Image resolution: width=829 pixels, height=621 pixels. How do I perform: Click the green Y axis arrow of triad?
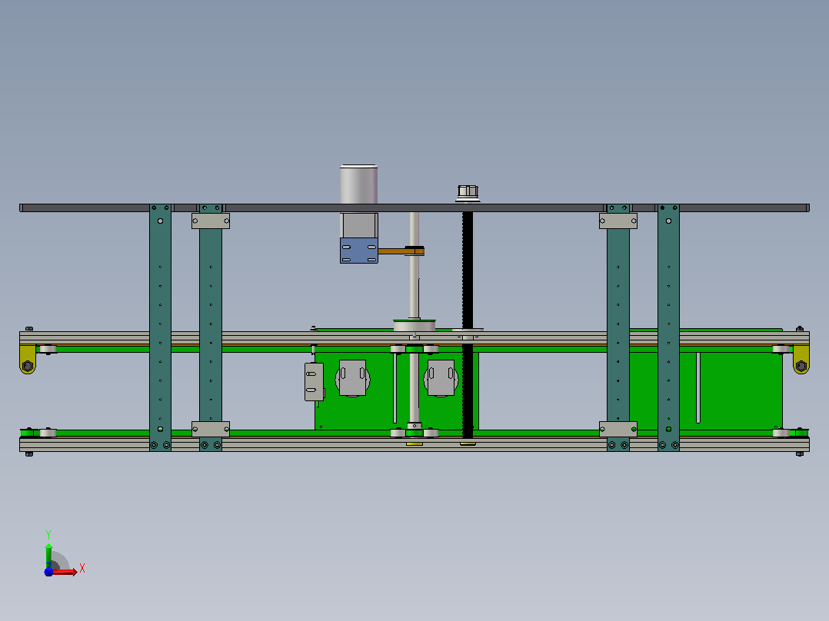(x=48, y=556)
